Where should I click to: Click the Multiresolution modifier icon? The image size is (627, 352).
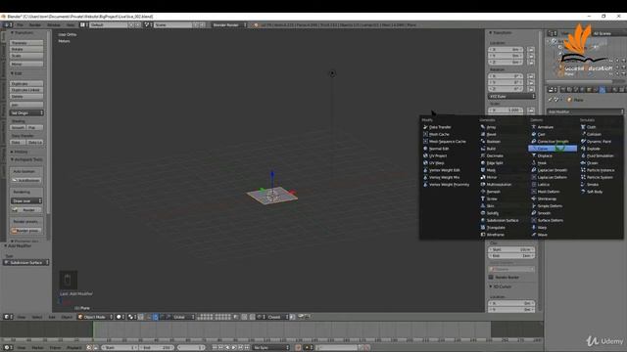[483, 185]
